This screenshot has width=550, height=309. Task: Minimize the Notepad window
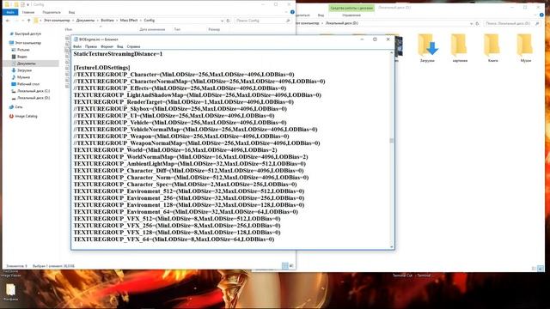pos(362,39)
